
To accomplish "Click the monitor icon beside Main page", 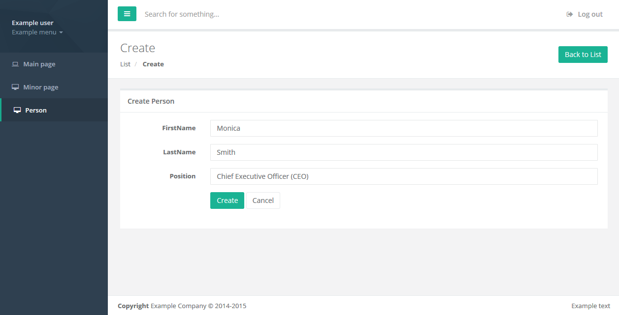I will [15, 63].
